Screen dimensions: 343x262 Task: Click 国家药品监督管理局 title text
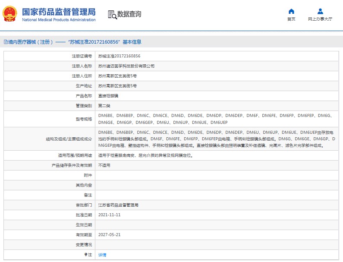[59, 12]
